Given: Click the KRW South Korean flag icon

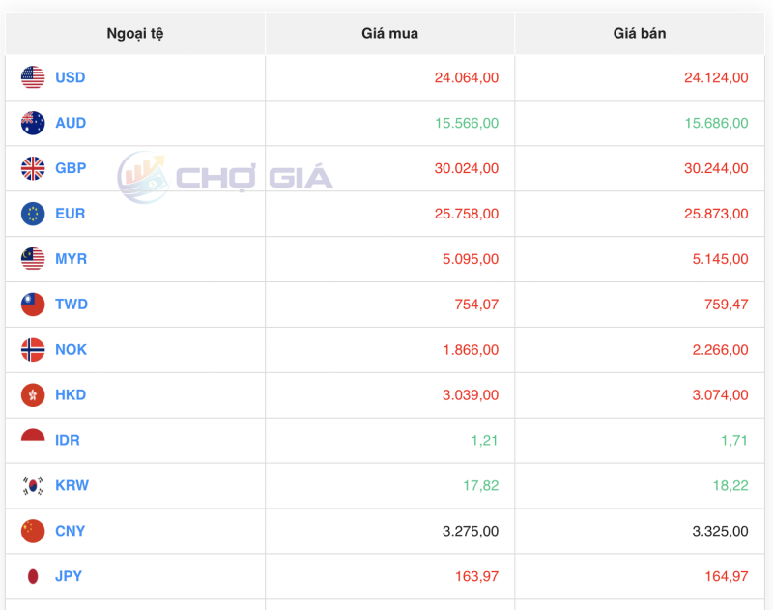Looking at the screenshot, I should 32,485.
